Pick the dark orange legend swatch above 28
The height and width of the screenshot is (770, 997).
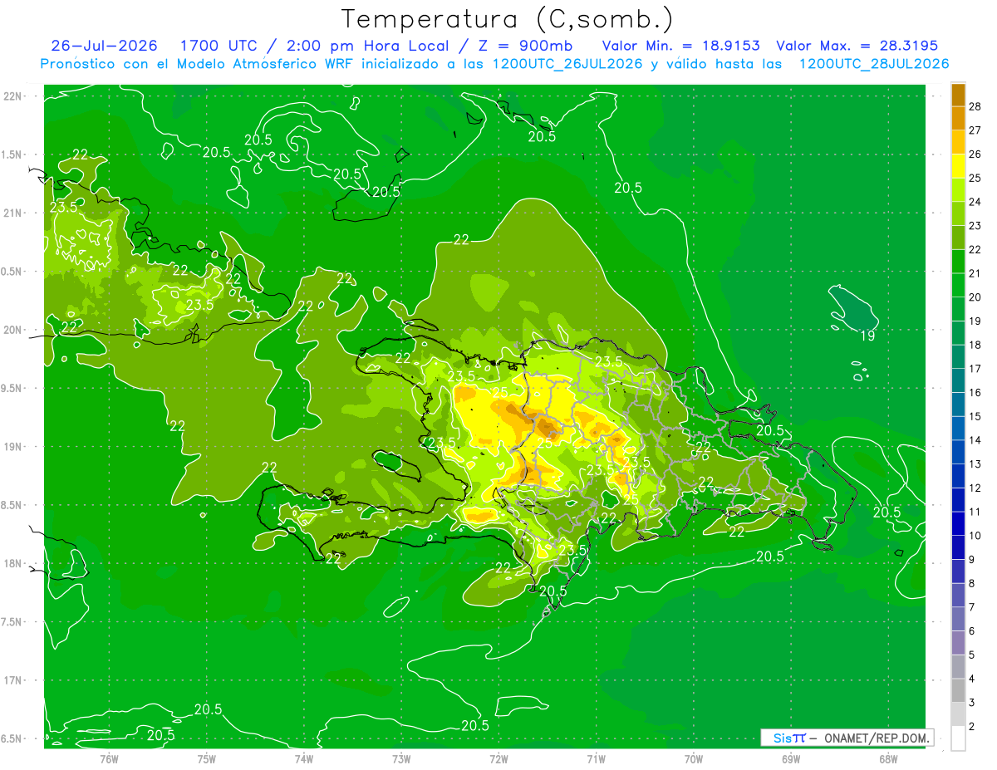[x=958, y=95]
